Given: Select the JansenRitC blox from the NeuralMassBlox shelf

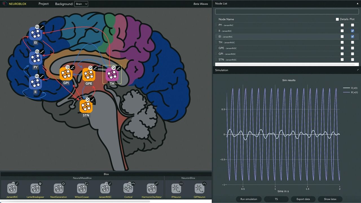Looking at the screenshot, I should (12, 188).
